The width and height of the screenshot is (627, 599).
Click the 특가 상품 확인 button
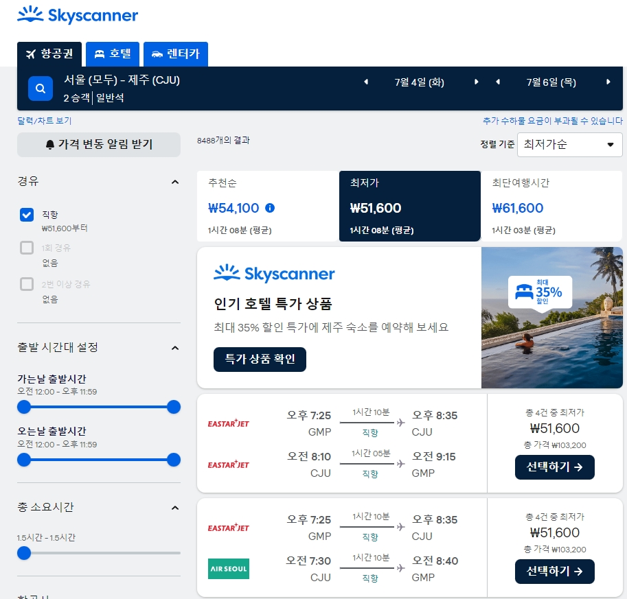tap(260, 359)
